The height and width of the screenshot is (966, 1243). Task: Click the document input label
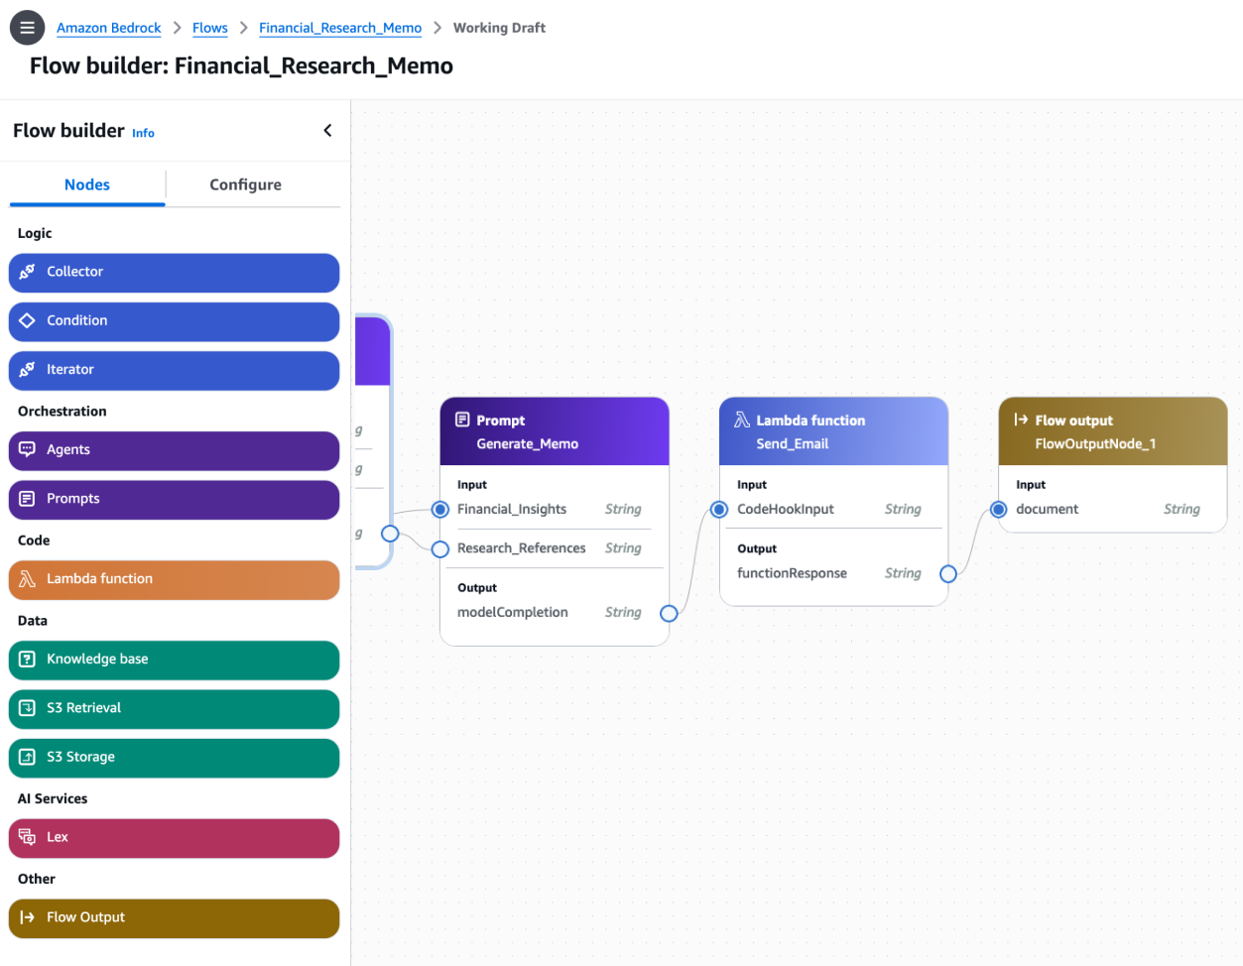[x=1047, y=509]
